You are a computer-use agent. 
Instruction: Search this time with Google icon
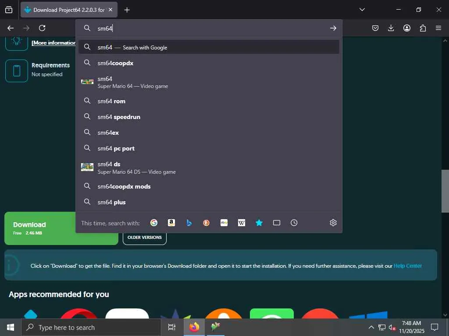point(154,223)
